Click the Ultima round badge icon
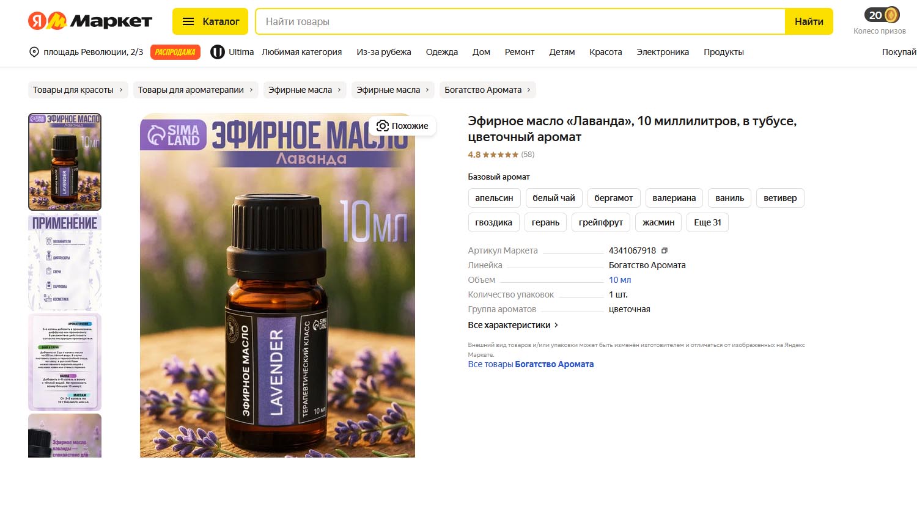The width and height of the screenshot is (917, 515). click(218, 52)
